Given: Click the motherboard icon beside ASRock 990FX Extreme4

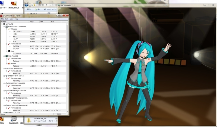Looking at the screenshot, I should [7, 27].
